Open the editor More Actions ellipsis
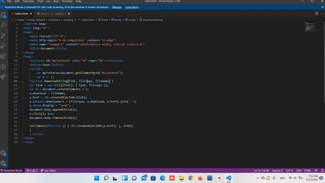Image resolution: width=325 pixels, height=183 pixels. [322, 14]
